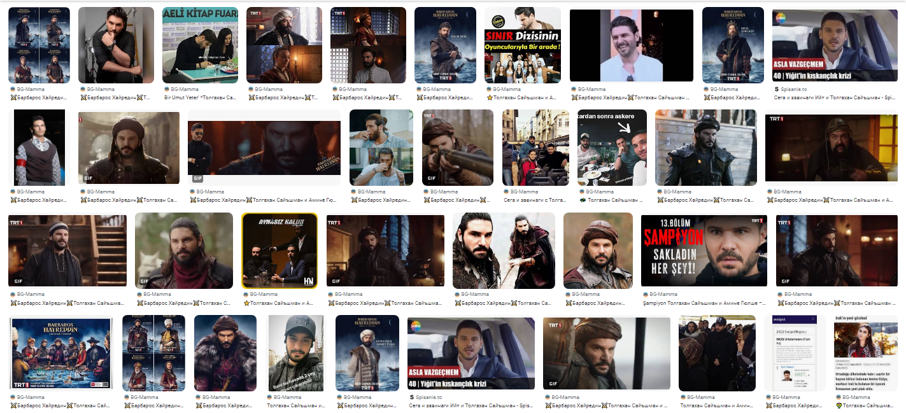This screenshot has height=413, width=906.
Task: Click GIF badge on the white cat image
Action: (x=145, y=281)
